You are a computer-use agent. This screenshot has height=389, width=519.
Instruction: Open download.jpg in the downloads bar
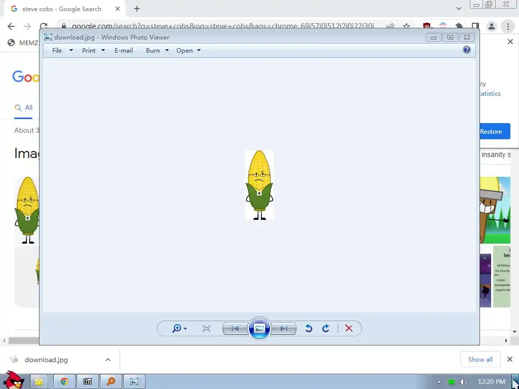[x=46, y=360]
